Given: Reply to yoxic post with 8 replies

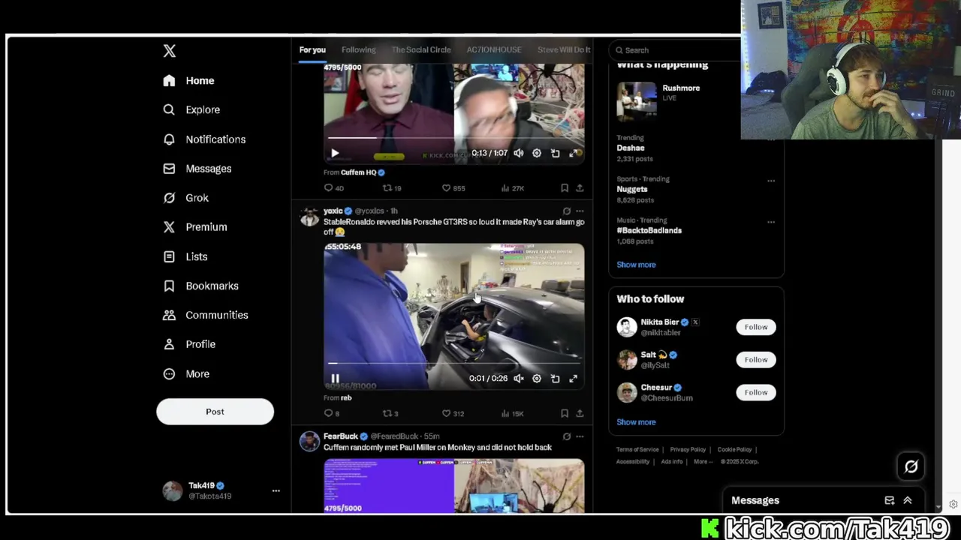Looking at the screenshot, I should coord(332,413).
